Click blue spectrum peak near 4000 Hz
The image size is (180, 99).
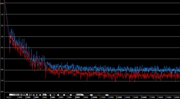coord(43,56)
